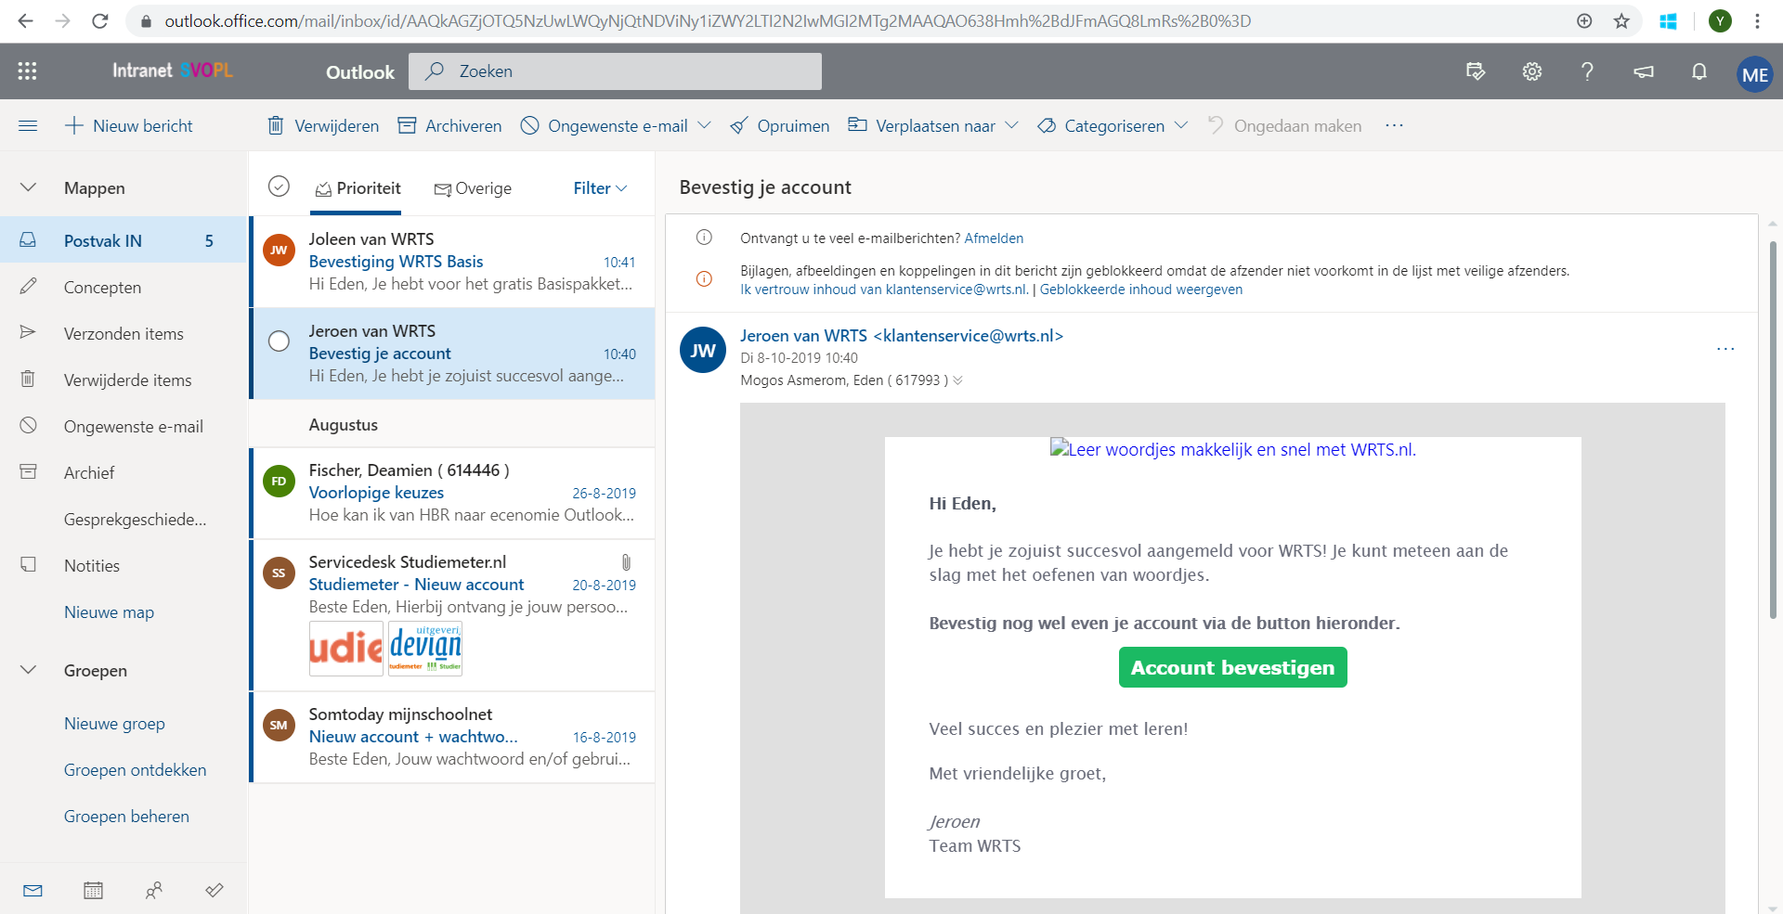Screen dimensions: 1783x914
Task: Open the Fischer, Deamien Voorlopige keuzes message
Action: point(453,493)
